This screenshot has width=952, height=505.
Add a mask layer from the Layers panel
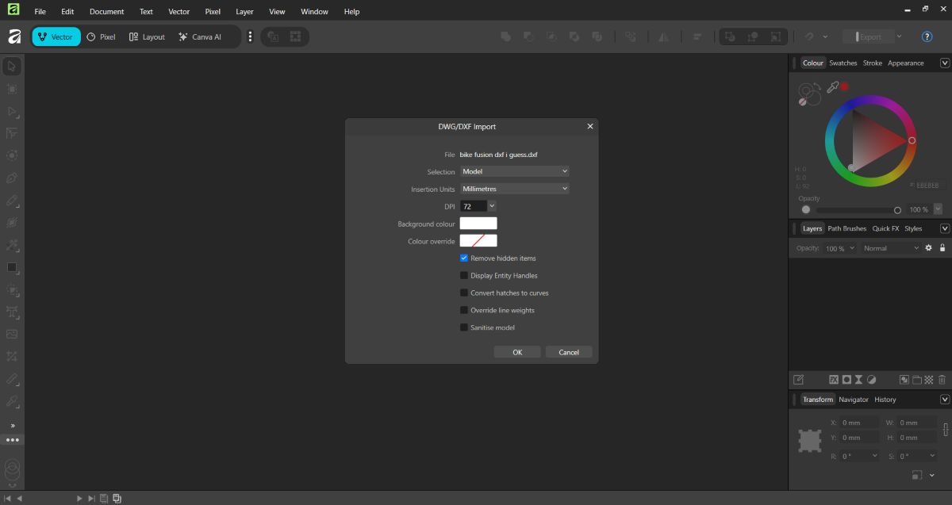pyautogui.click(x=846, y=380)
